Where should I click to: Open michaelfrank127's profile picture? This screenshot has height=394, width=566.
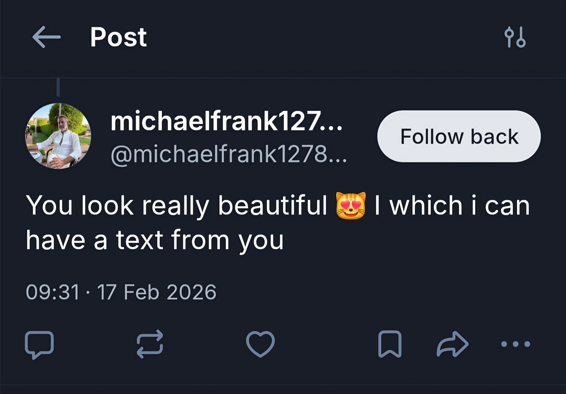[58, 136]
